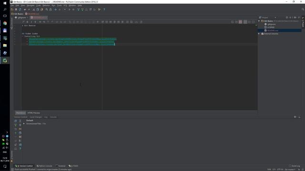The height and width of the screenshot is (171, 305).
Task: Click the Synchronize toolbar icon
Action: pos(20,9)
